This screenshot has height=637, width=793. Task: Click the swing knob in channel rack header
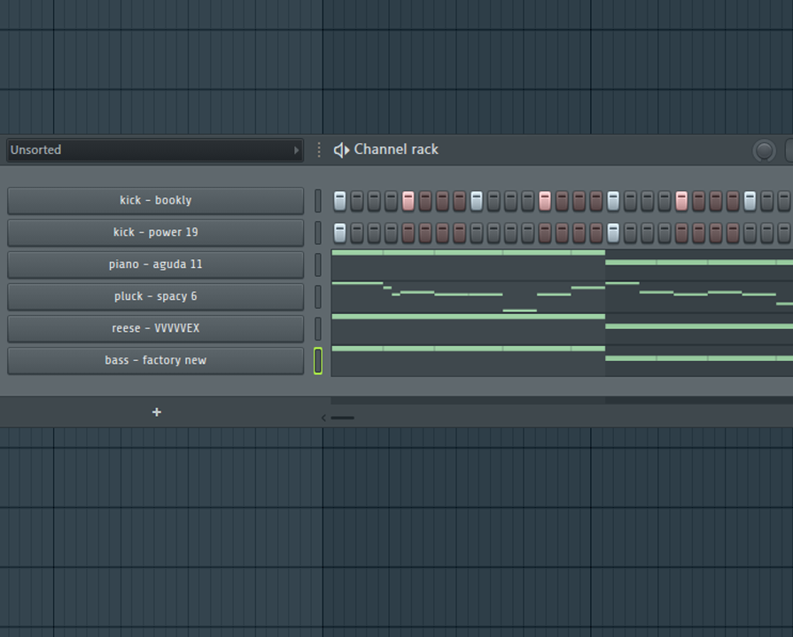pos(764,150)
